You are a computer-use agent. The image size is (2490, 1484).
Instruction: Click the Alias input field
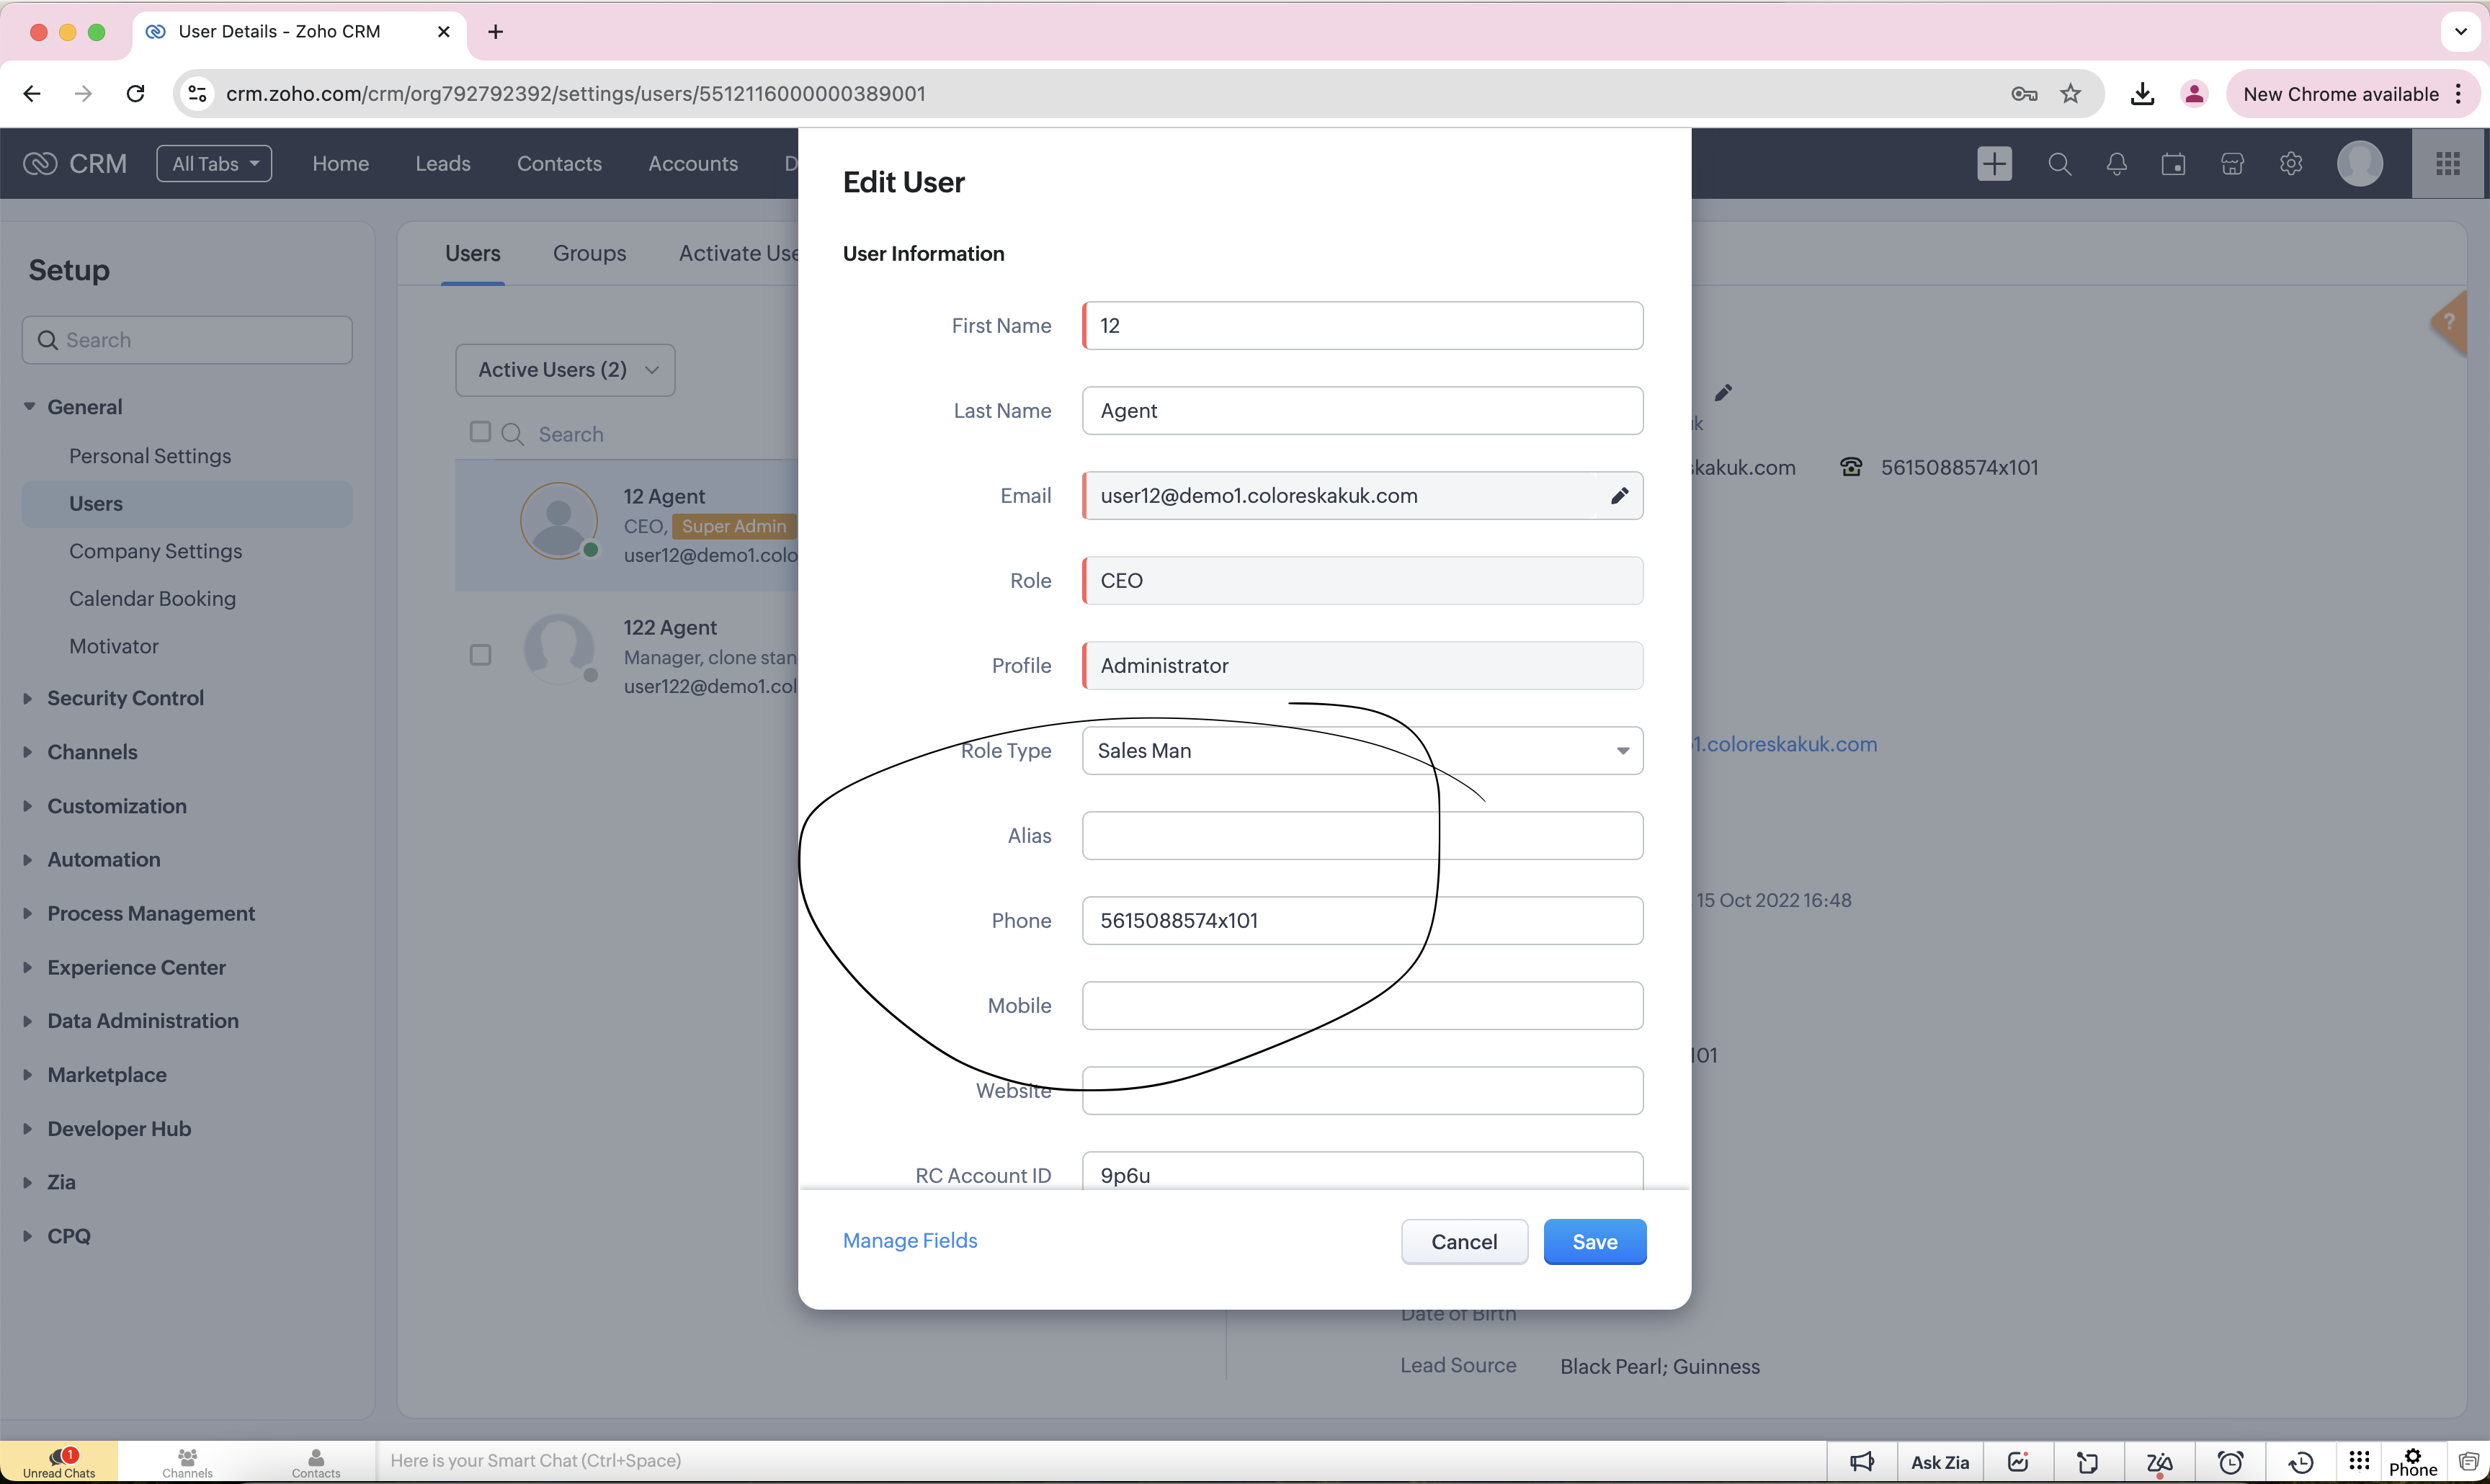coord(1362,835)
